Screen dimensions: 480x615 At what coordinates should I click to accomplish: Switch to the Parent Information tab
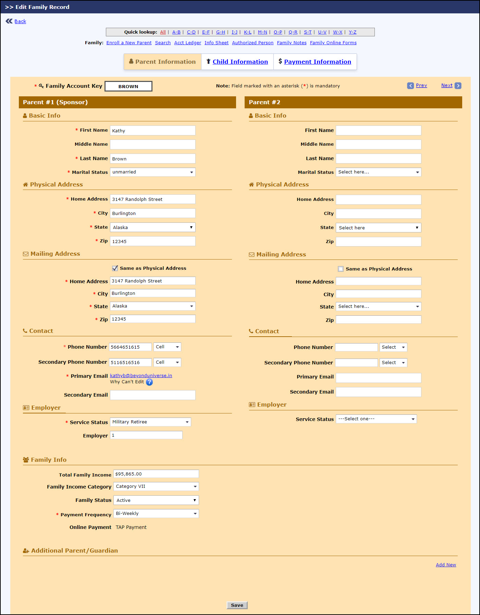[x=162, y=62]
